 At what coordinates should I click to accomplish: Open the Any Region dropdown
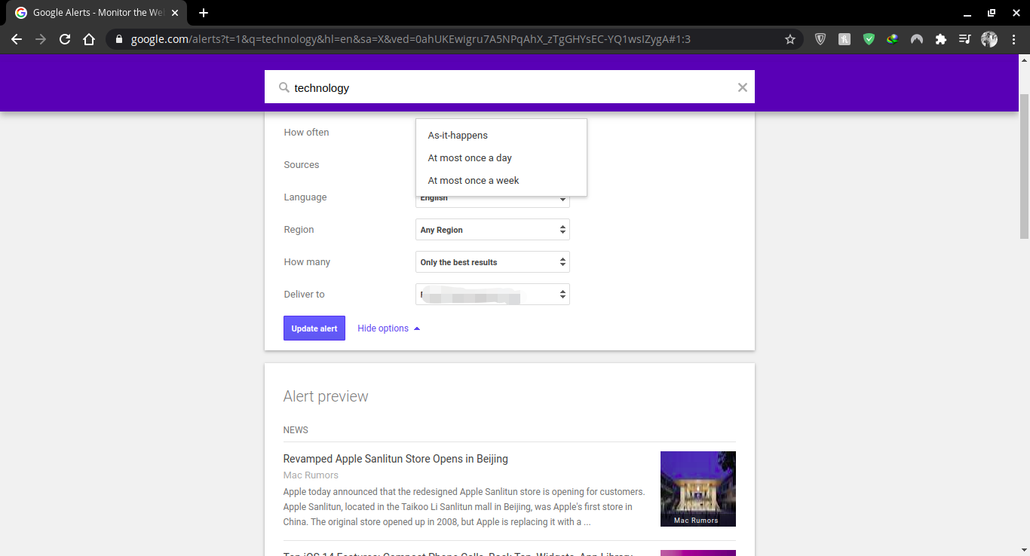point(492,230)
